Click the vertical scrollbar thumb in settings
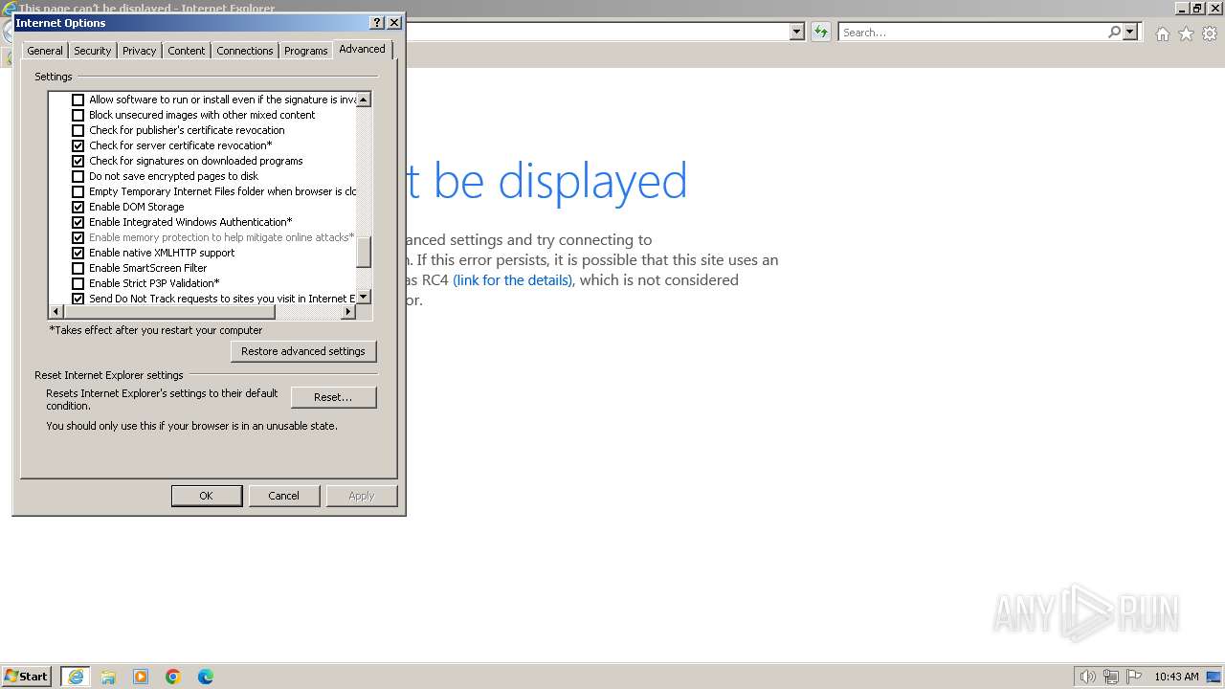This screenshot has height=689, width=1225. point(364,253)
